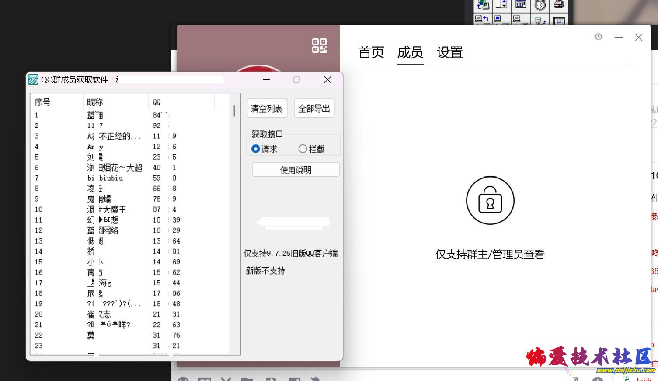Screen dimensions: 658x381
Task: Click the padlock icon in members page
Action: click(x=490, y=201)
